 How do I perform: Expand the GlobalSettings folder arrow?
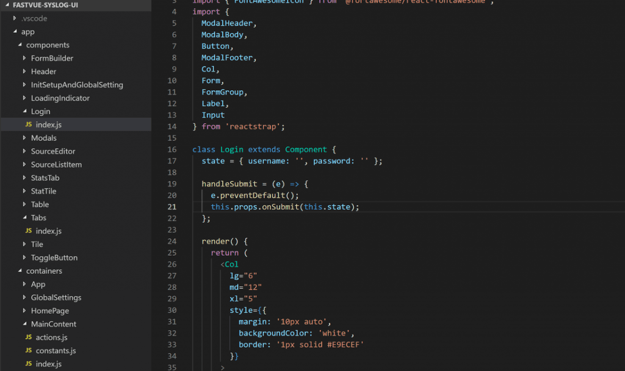point(24,297)
